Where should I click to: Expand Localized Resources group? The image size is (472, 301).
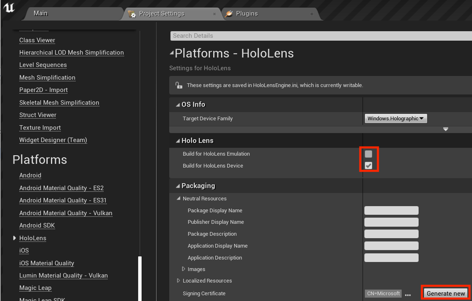click(x=178, y=280)
